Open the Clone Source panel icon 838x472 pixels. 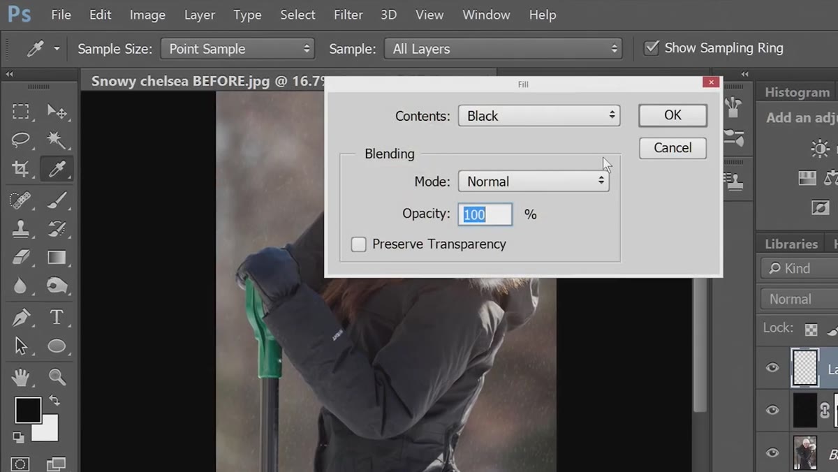[x=733, y=182]
